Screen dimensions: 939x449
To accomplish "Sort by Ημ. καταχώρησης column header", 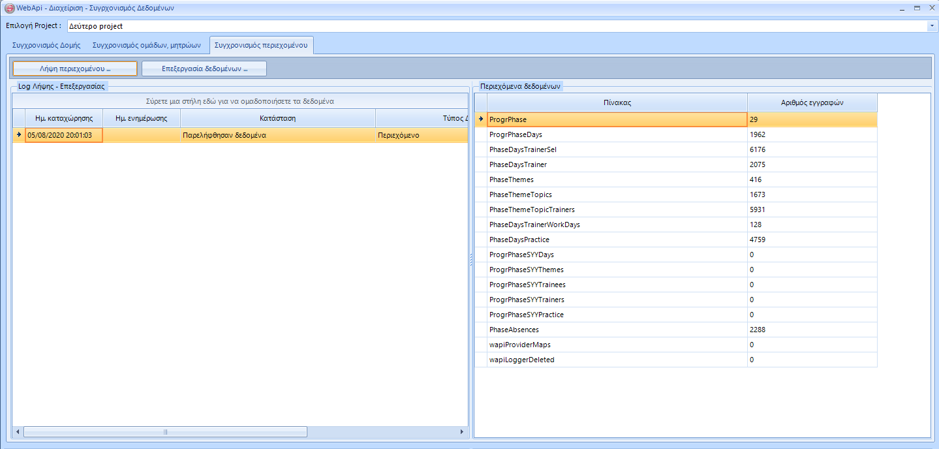I will click(x=64, y=118).
